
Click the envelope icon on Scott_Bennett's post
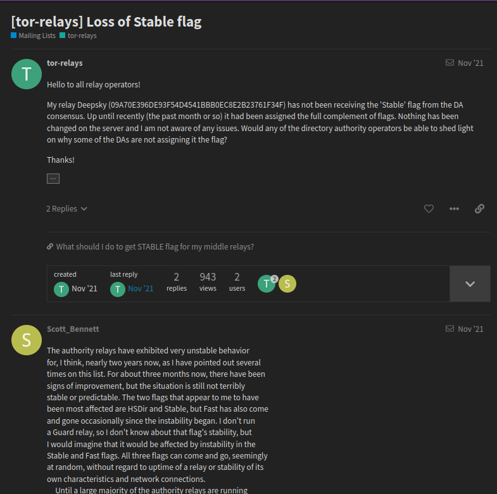[450, 329]
